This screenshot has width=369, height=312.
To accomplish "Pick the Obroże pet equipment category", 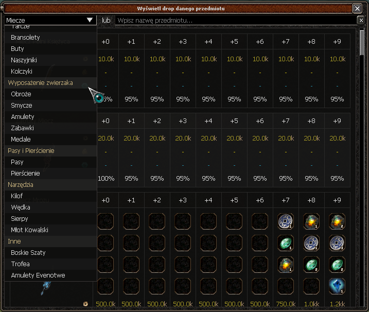I will pyautogui.click(x=21, y=94).
